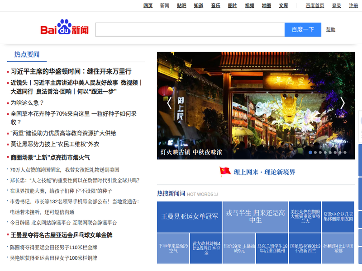Open 陈圆将夺得亚运会田径男子110米栏金牌 article

(x=53, y=248)
